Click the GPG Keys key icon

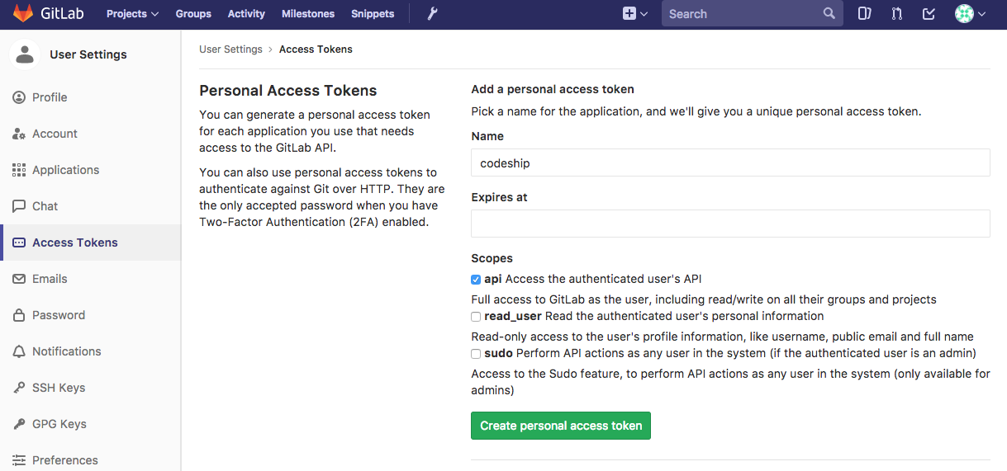(19, 424)
